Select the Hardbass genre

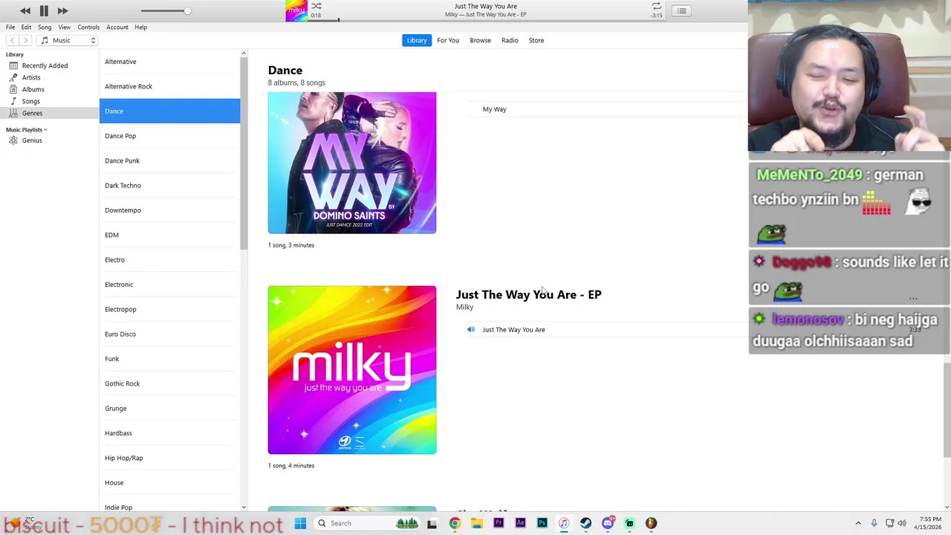coord(169,433)
